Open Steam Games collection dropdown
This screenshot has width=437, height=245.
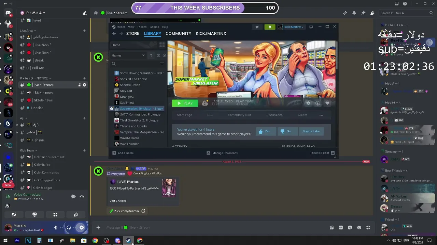[x=128, y=55]
